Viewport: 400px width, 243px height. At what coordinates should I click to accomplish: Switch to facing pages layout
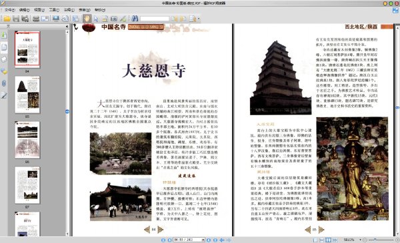(328, 240)
